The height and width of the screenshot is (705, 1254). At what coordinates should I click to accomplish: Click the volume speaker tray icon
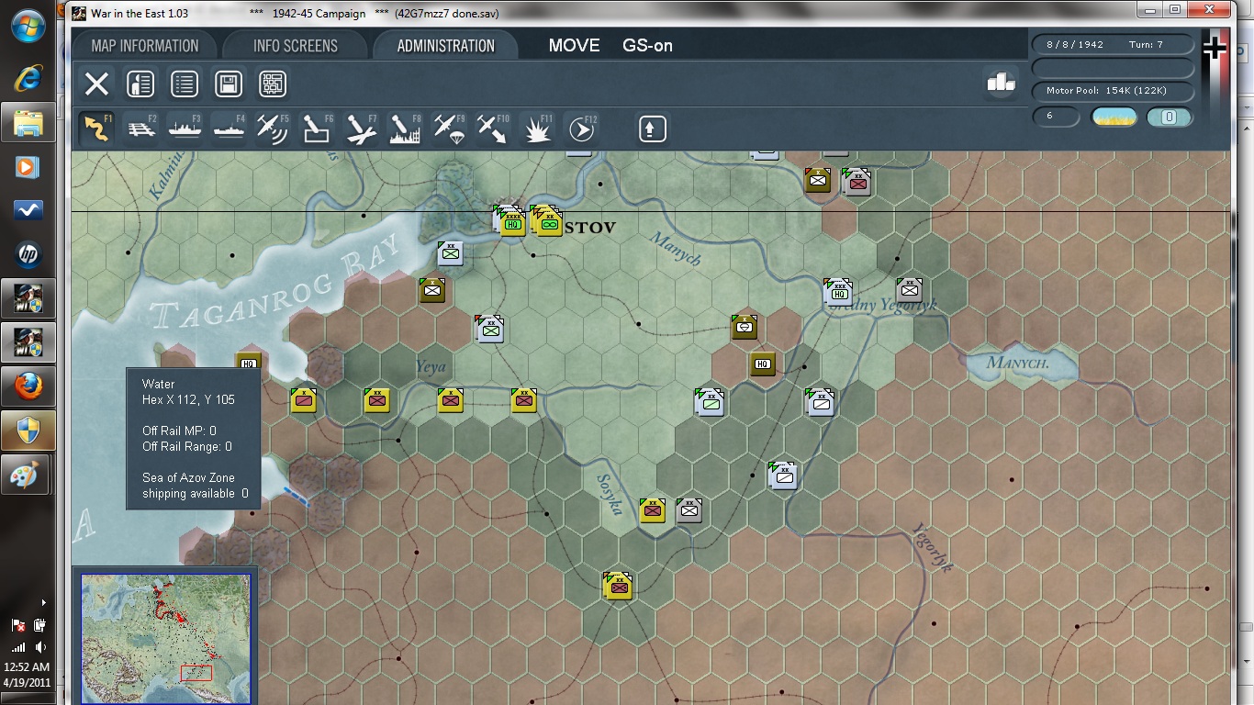click(x=39, y=646)
